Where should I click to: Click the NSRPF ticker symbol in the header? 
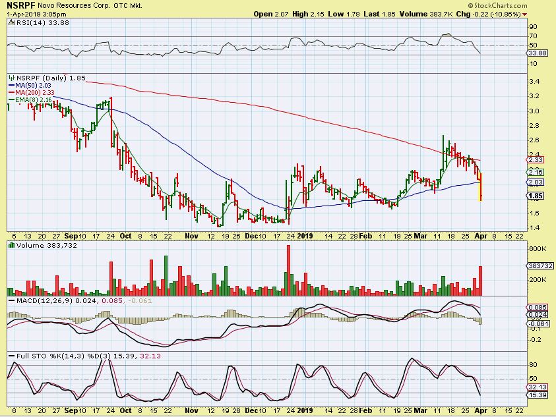pos(21,6)
